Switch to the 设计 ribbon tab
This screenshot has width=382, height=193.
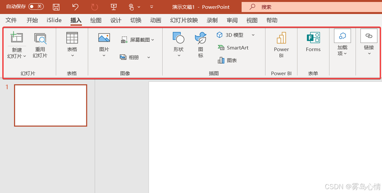[116, 20]
